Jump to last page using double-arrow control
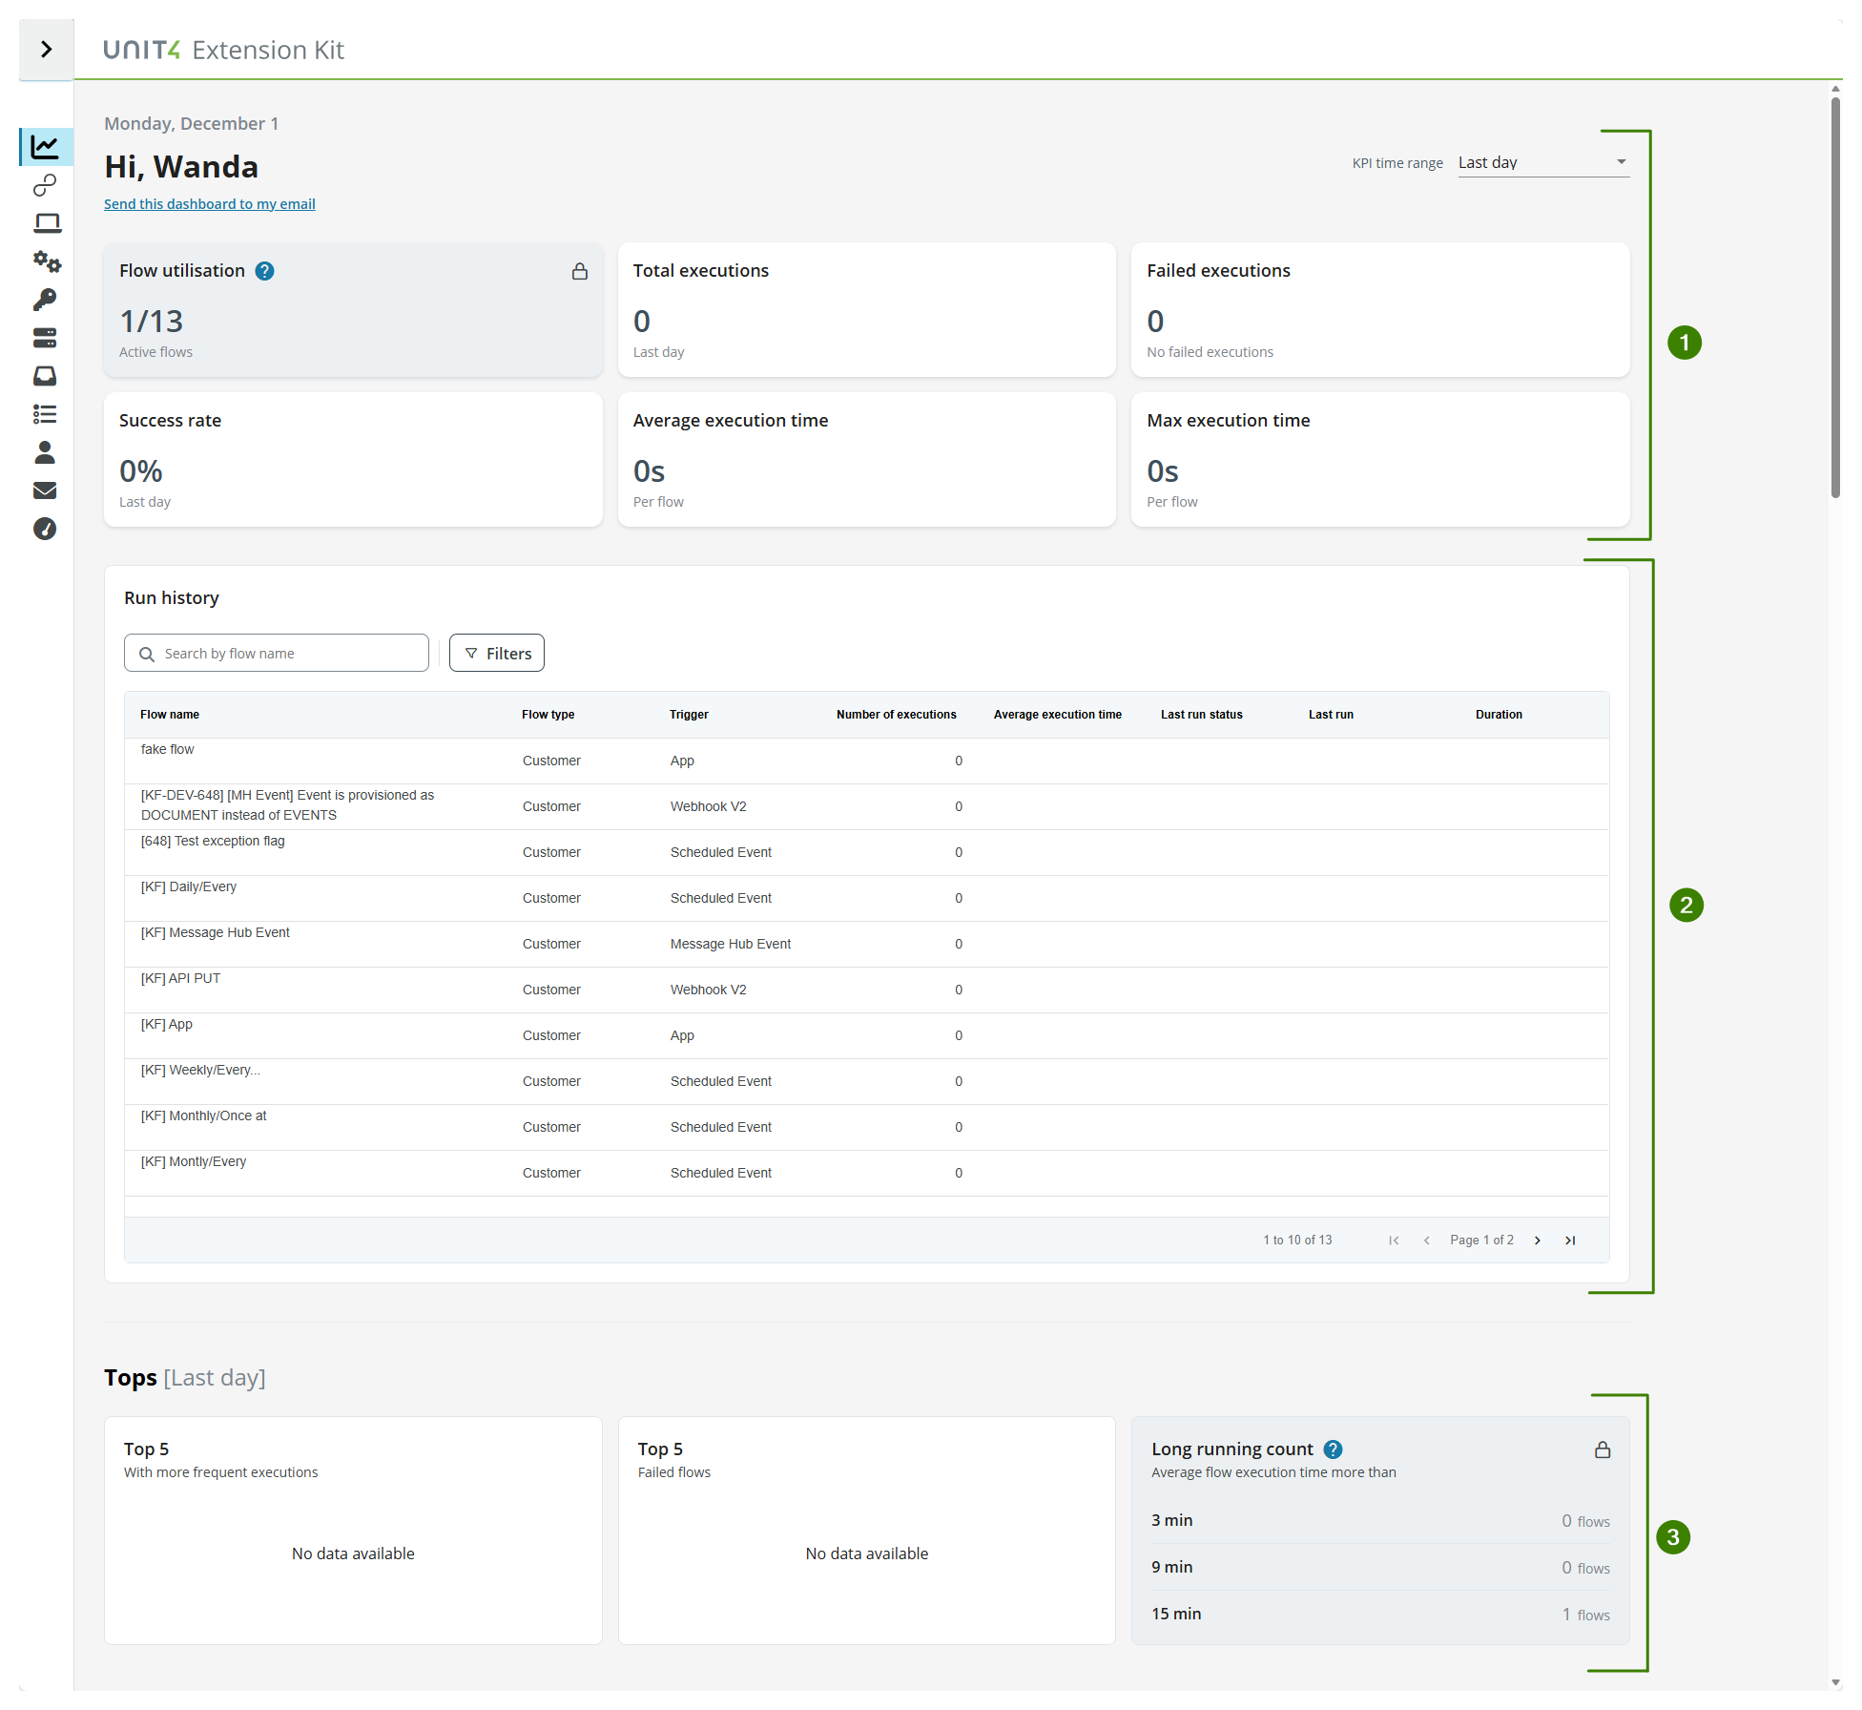The image size is (1862, 1710). click(1570, 1240)
